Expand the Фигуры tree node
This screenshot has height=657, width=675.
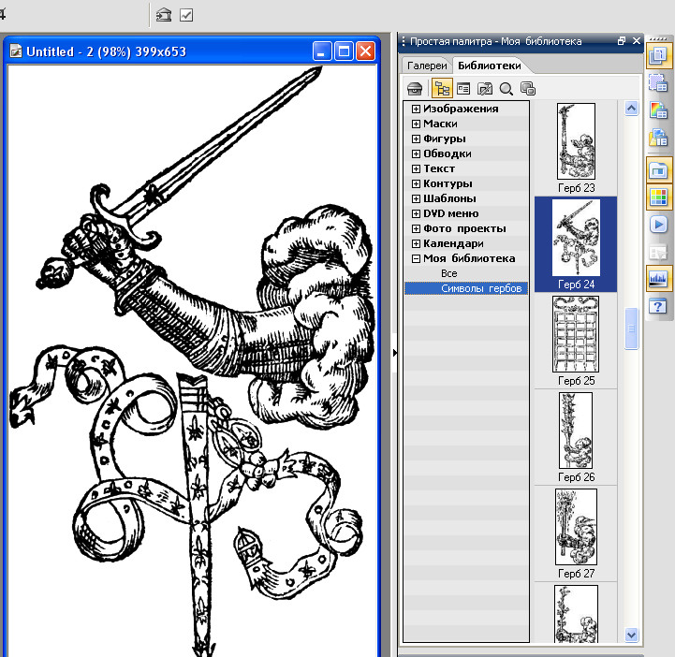[x=416, y=139]
